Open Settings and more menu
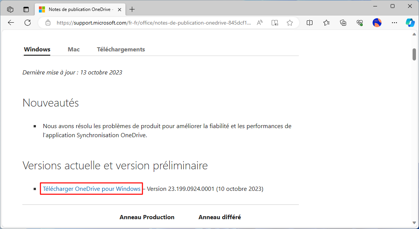 click(394, 23)
